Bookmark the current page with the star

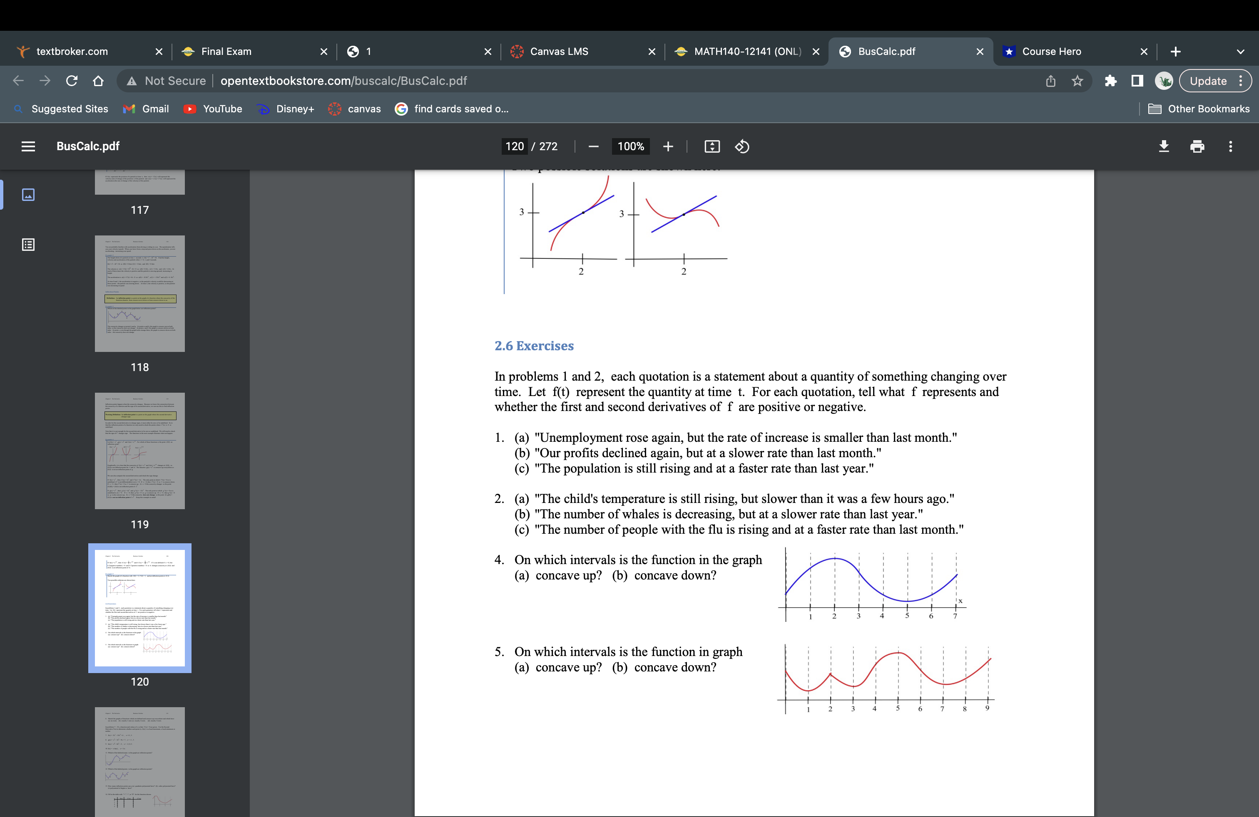click(x=1077, y=81)
